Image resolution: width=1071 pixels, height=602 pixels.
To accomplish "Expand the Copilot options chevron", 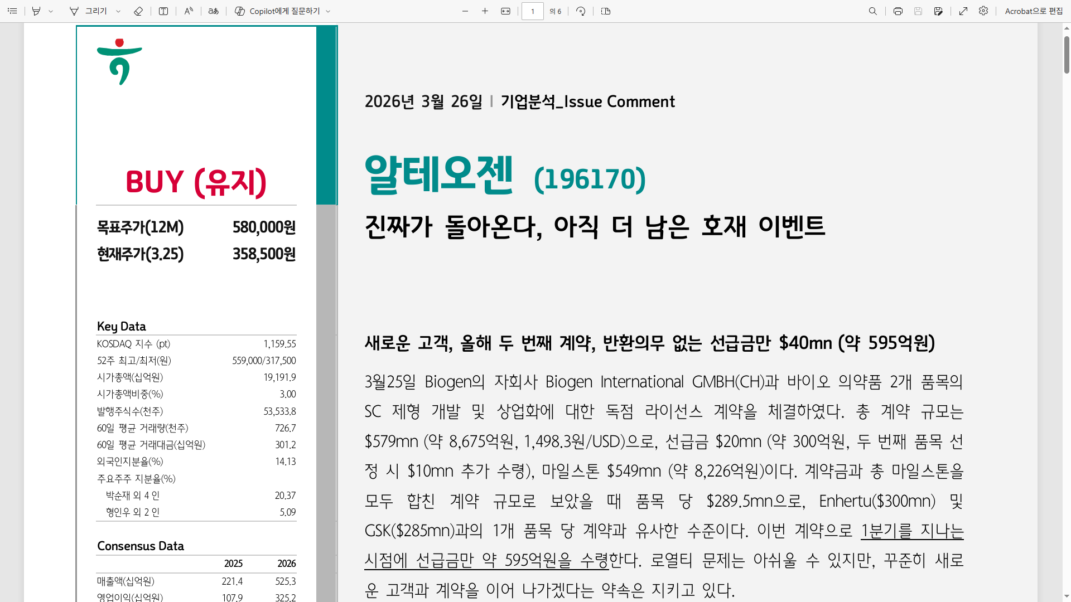I will (329, 11).
